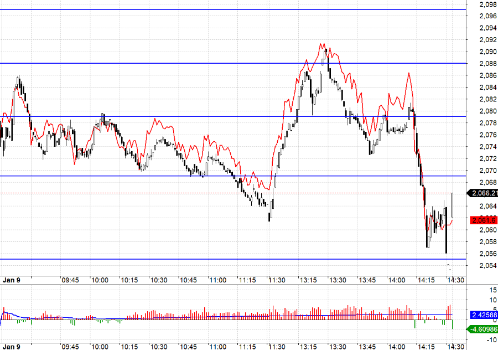Viewport: 498px width, 350px height.
Task: Click 09:45 on the bottom indicator time axis
Action: (x=70, y=347)
